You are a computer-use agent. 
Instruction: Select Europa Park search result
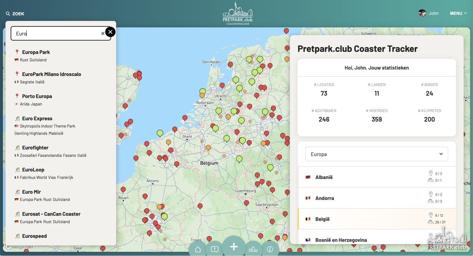[36, 52]
